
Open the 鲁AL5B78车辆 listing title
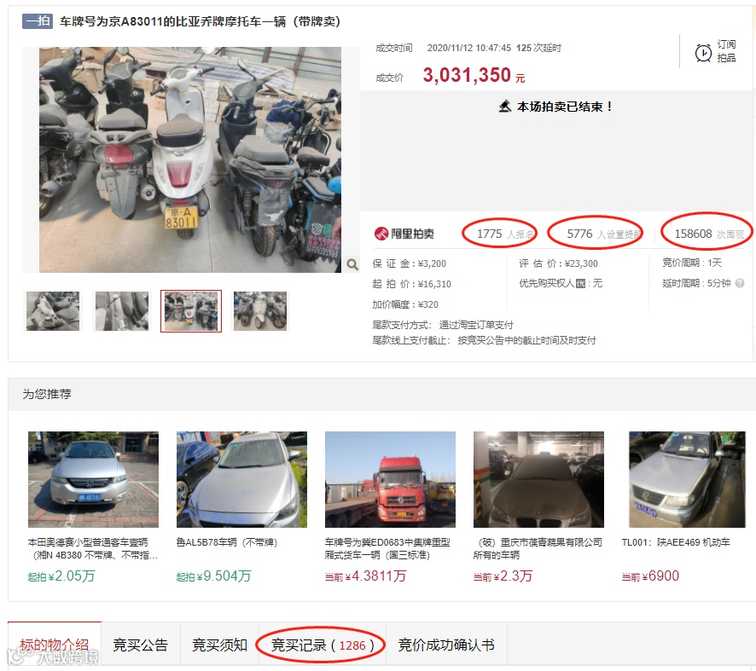pyautogui.click(x=227, y=542)
